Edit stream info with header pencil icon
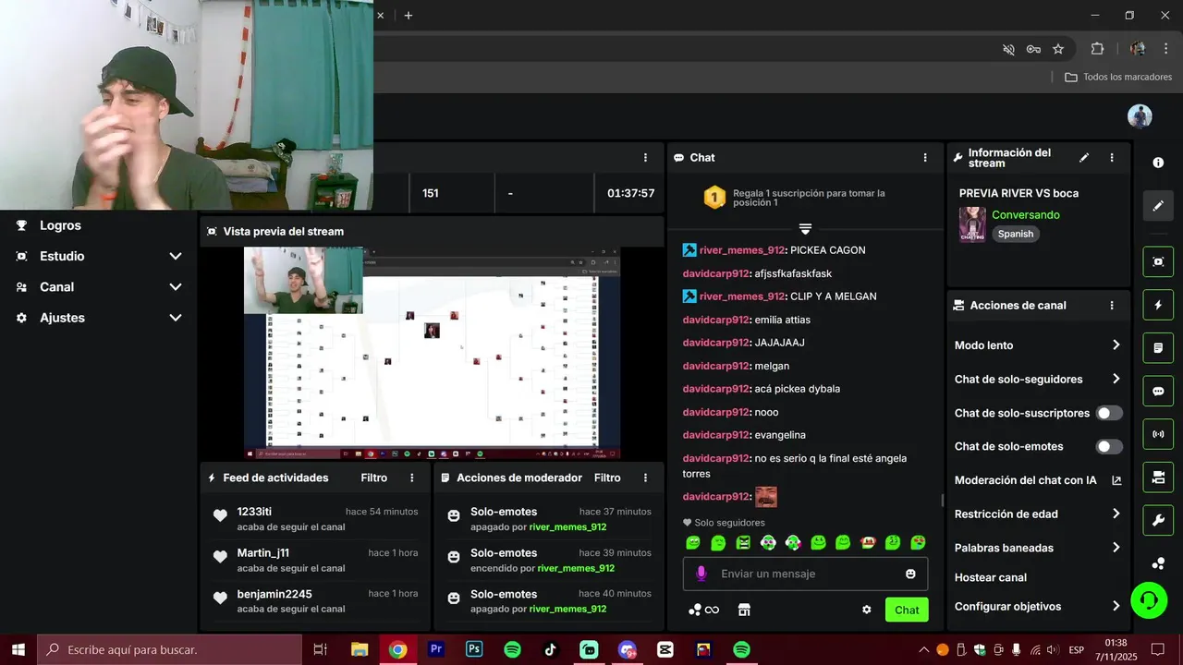 click(x=1084, y=158)
